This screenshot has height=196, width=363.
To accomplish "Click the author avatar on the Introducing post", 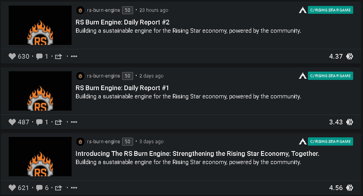I will pyautogui.click(x=80, y=142).
